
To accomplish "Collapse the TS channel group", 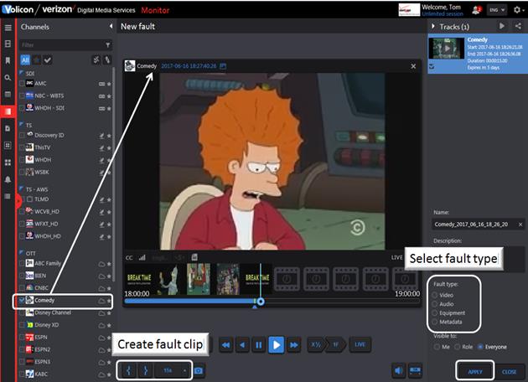I will (x=21, y=125).
